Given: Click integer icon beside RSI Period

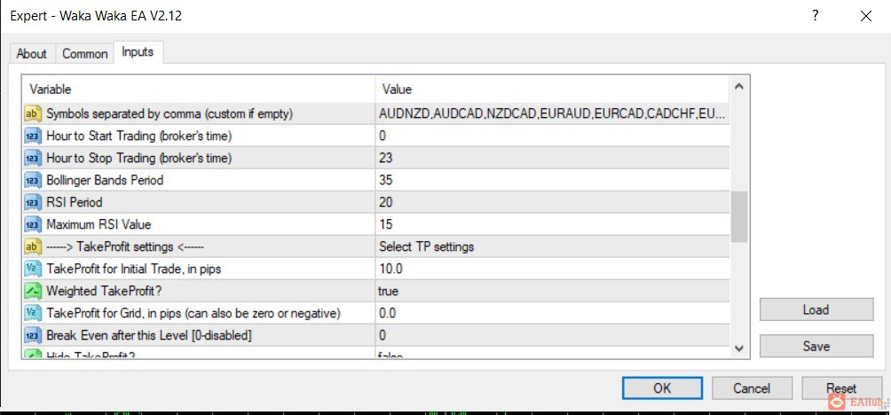Looking at the screenshot, I should 33,203.
